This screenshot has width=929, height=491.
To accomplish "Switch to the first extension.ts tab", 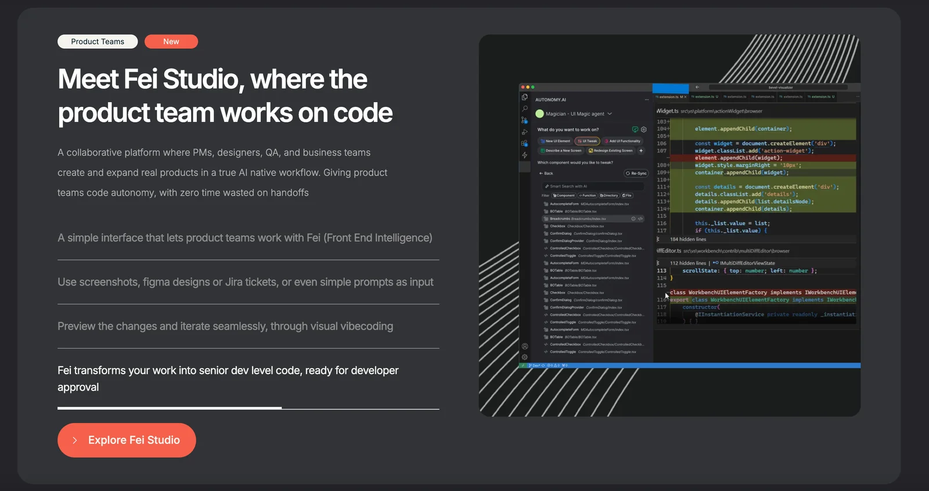I will coord(671,97).
